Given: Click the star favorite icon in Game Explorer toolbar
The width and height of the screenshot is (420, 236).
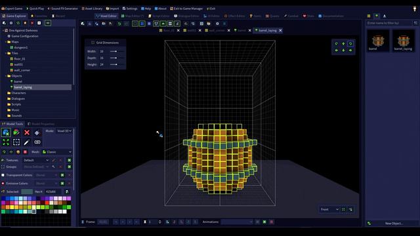Looking at the screenshot, I should click(x=25, y=23).
